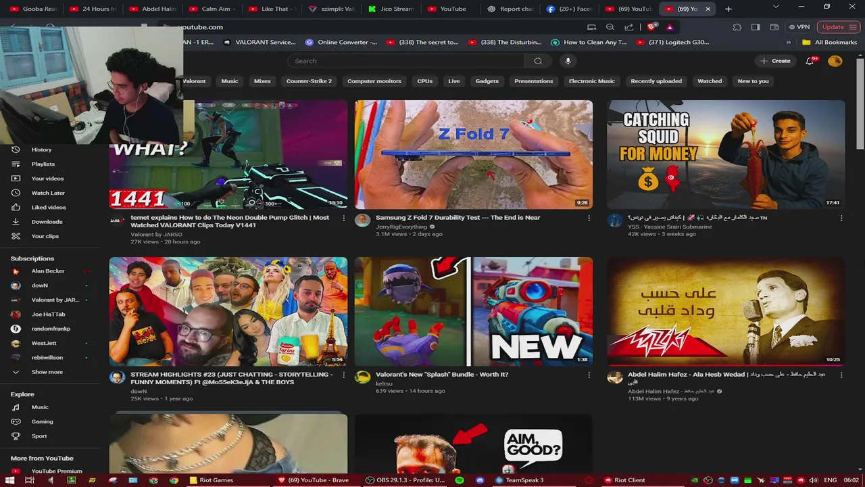Open the browser extensions puzzle icon
The image size is (865, 487).
[737, 27]
